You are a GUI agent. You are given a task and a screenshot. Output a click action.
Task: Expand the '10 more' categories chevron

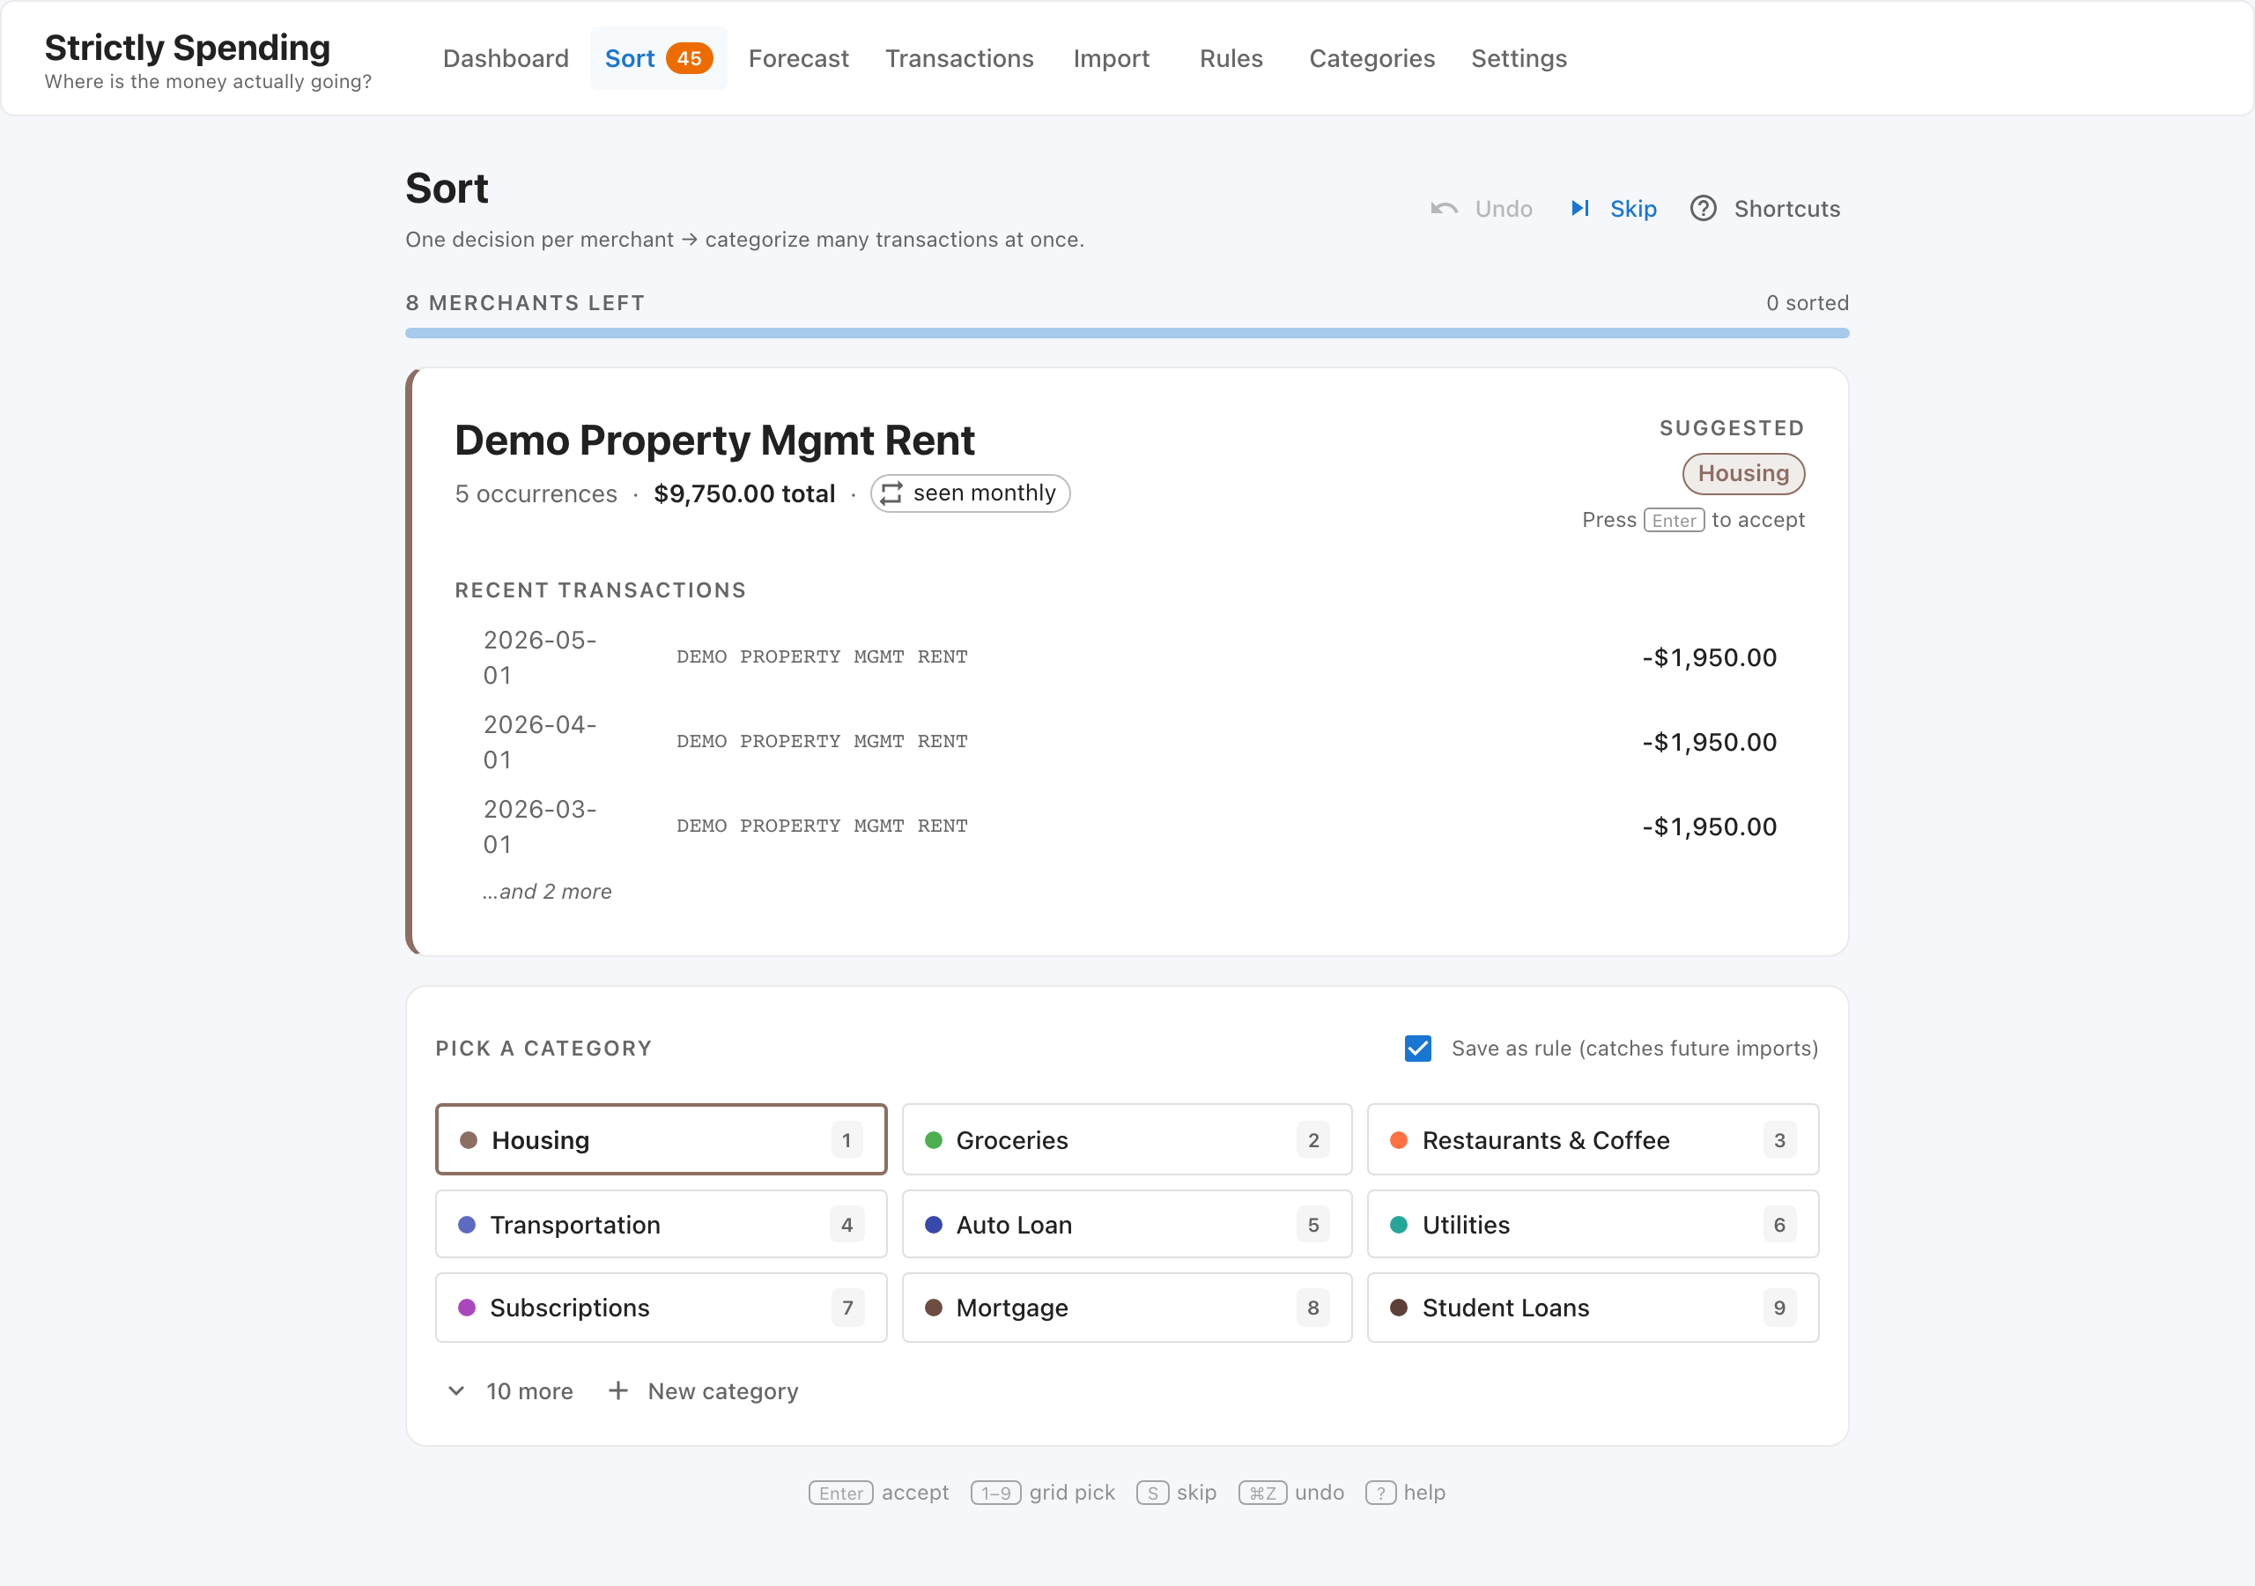click(x=455, y=1390)
